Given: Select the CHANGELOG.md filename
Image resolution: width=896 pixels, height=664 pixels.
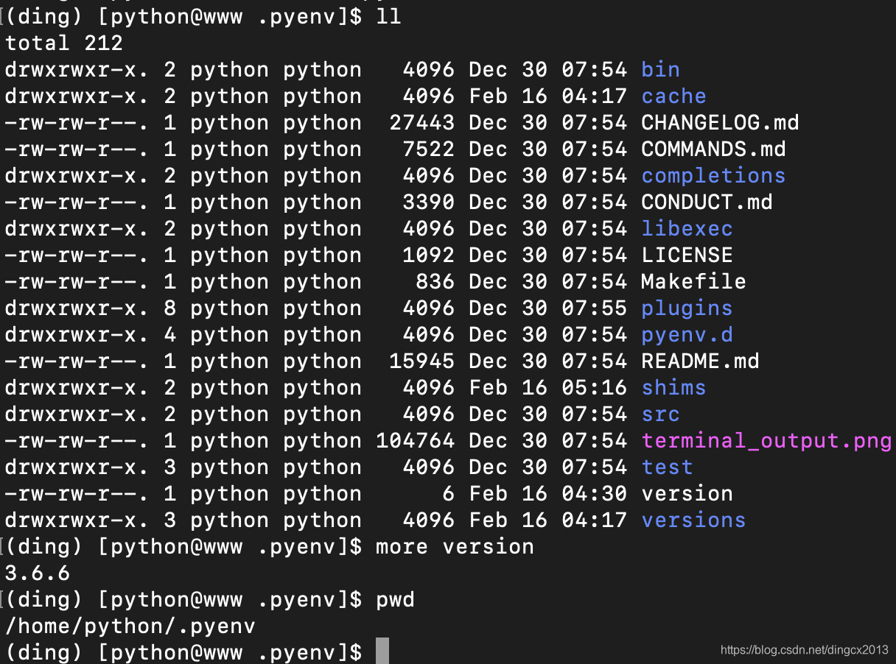Looking at the screenshot, I should [x=720, y=123].
